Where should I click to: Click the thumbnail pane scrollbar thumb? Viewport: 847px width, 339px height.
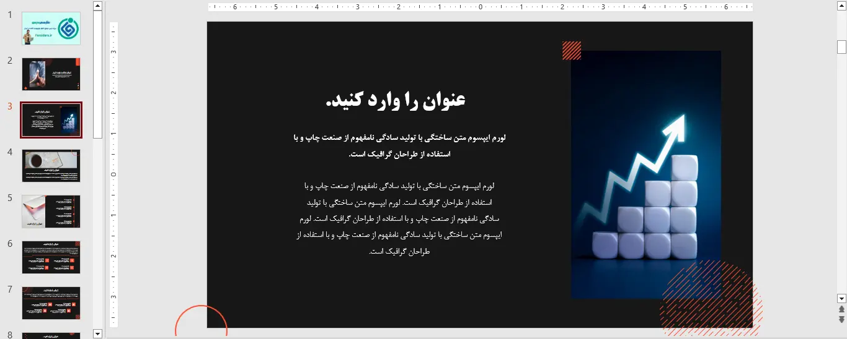[x=97, y=74]
